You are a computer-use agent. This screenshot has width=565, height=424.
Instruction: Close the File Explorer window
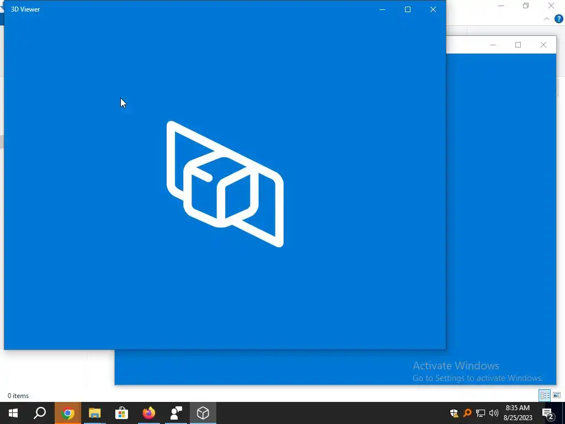(x=551, y=6)
